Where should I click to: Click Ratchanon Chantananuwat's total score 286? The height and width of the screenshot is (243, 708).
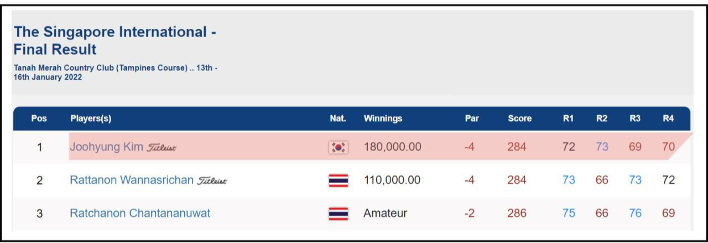(517, 213)
